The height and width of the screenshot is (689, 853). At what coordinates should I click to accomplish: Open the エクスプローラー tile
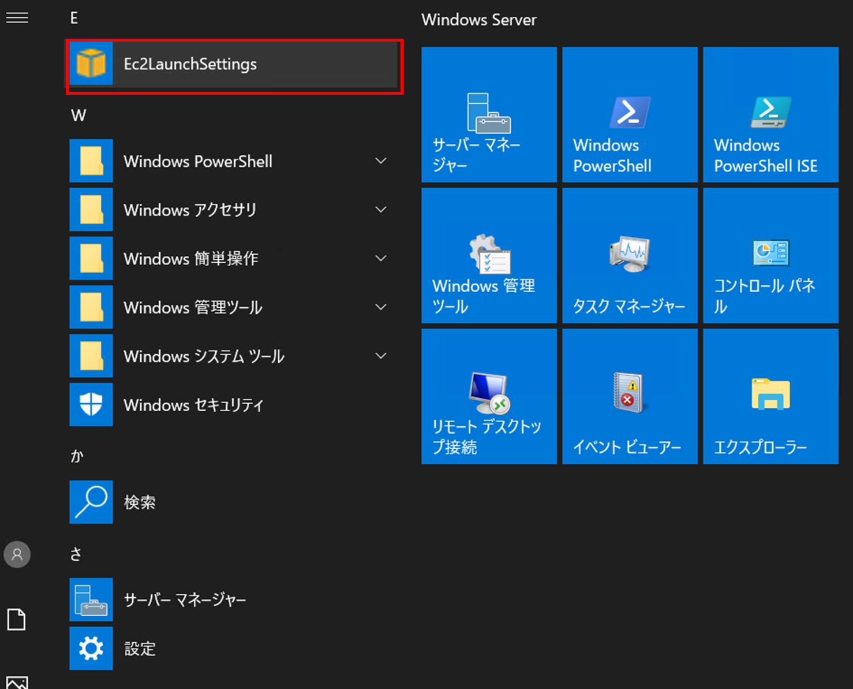pyautogui.click(x=770, y=397)
